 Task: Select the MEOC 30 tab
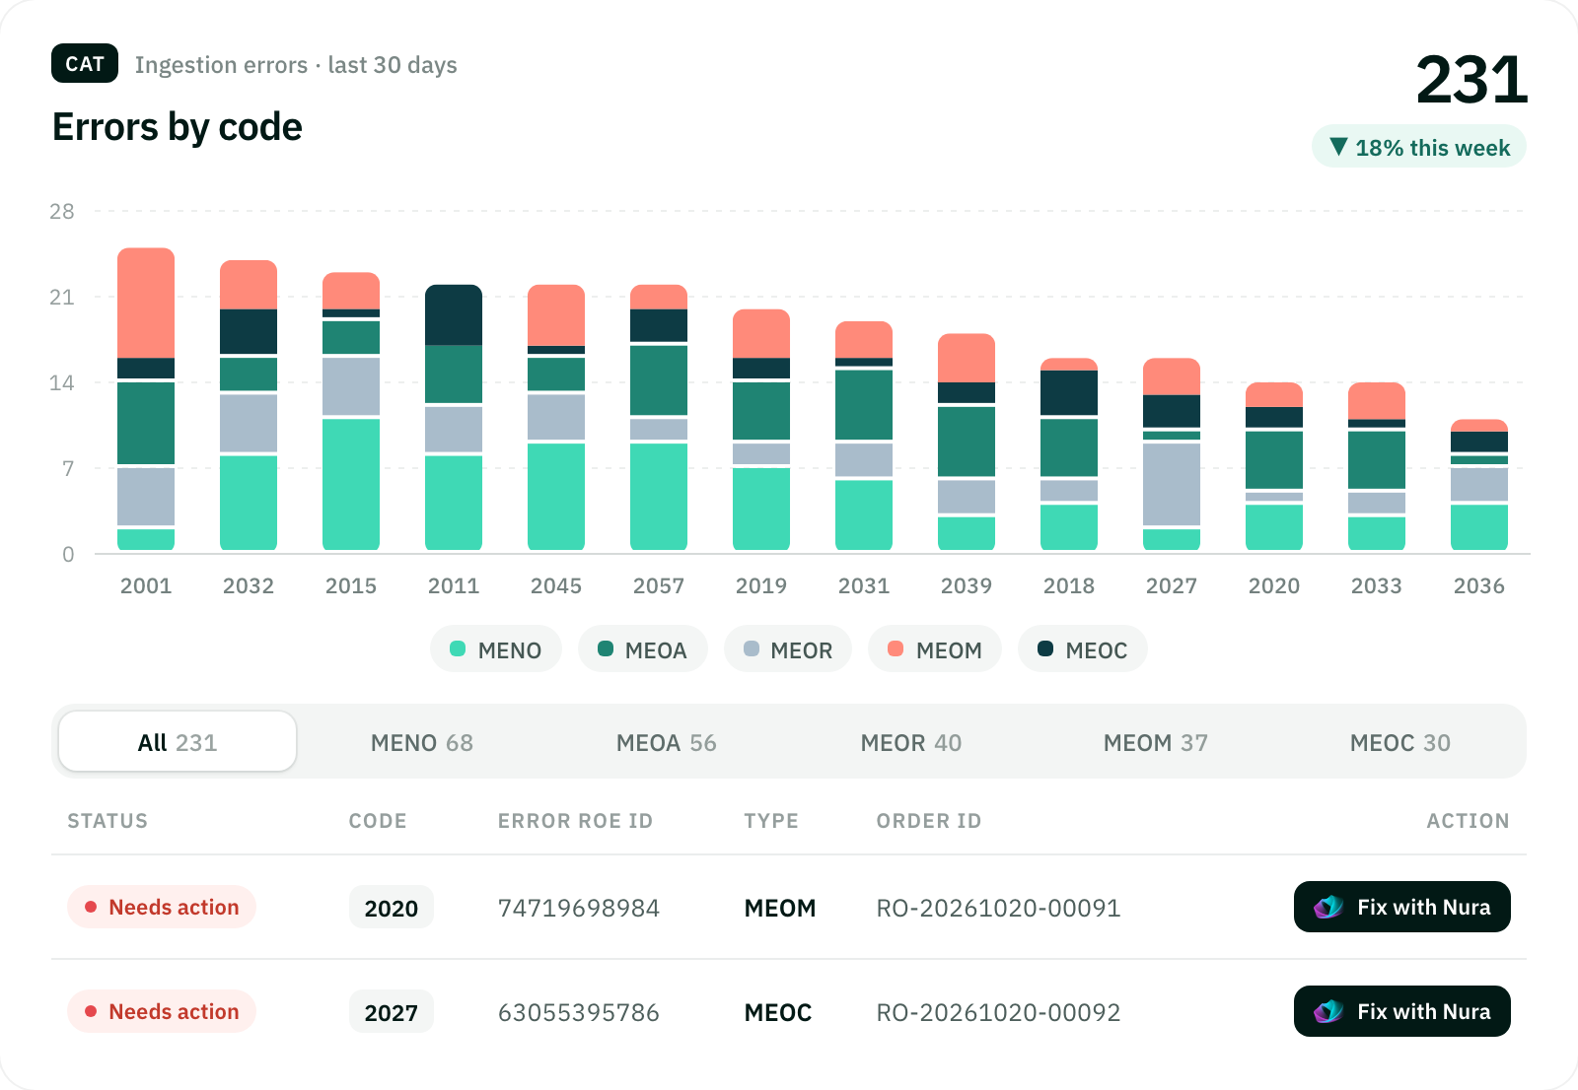point(1400,742)
